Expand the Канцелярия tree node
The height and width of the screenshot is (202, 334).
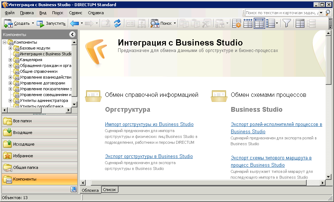point(11,60)
